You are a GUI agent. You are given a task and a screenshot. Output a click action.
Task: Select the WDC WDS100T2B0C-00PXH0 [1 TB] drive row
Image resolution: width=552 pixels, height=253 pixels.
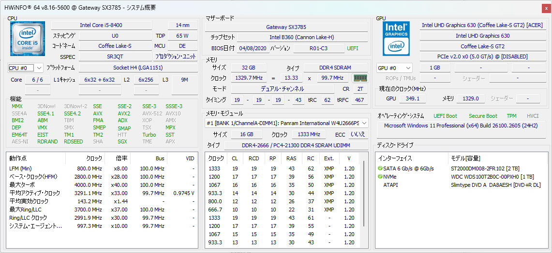click(461, 177)
